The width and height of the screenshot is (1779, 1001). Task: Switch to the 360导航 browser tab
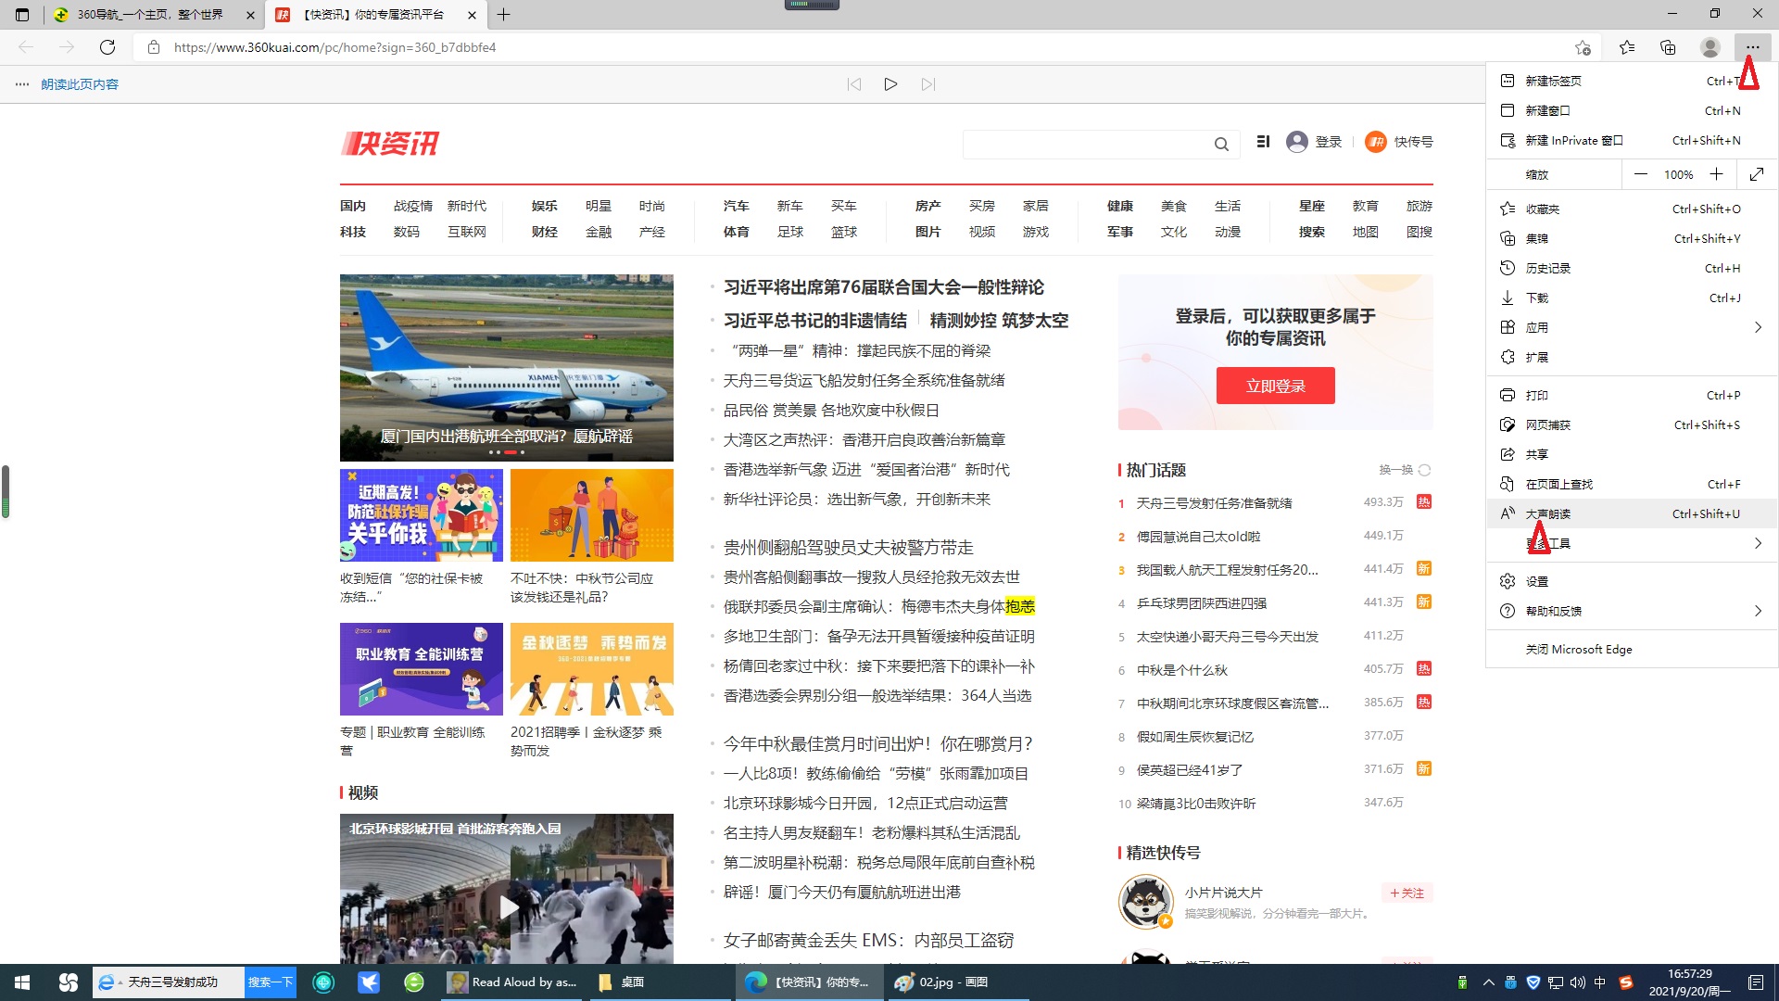154,15
